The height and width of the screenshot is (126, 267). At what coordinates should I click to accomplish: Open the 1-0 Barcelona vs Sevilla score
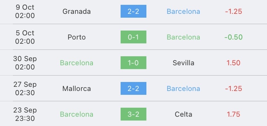pos(133,63)
